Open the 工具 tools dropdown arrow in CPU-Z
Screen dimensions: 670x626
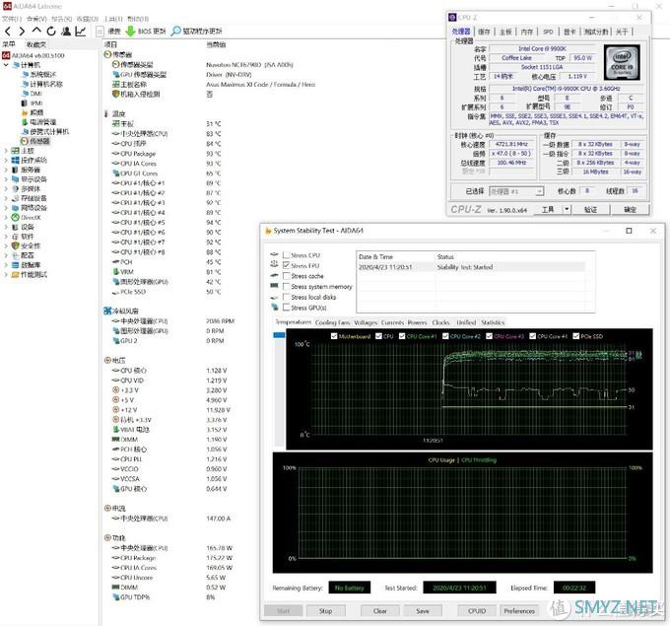coord(567,210)
